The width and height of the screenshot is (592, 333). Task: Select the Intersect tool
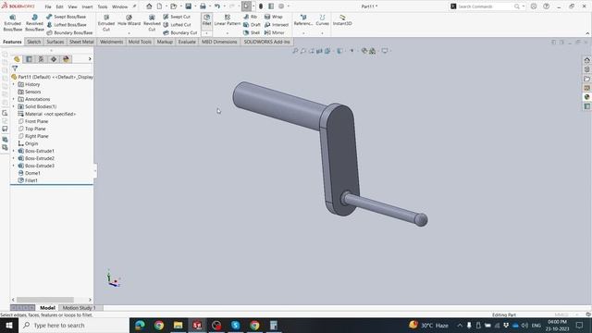tap(277, 25)
